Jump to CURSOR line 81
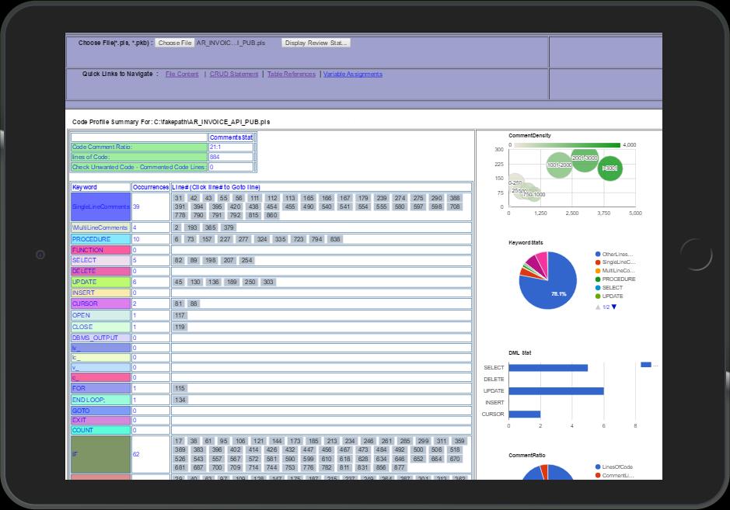 click(178, 304)
